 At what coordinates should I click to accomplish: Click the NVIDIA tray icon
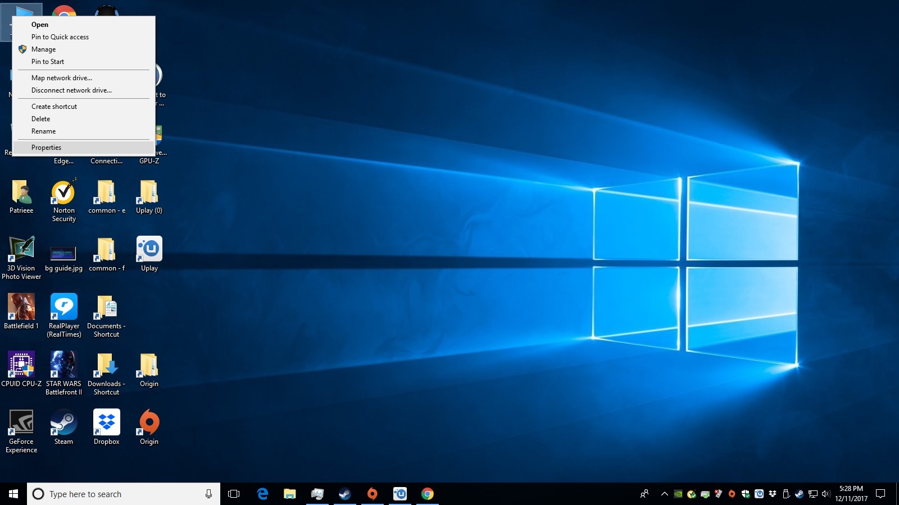click(678, 494)
